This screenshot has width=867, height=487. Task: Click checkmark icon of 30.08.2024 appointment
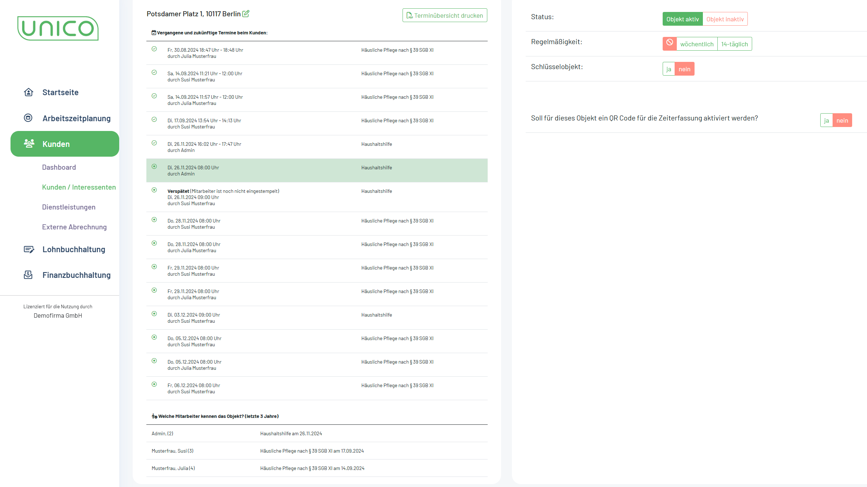(154, 49)
